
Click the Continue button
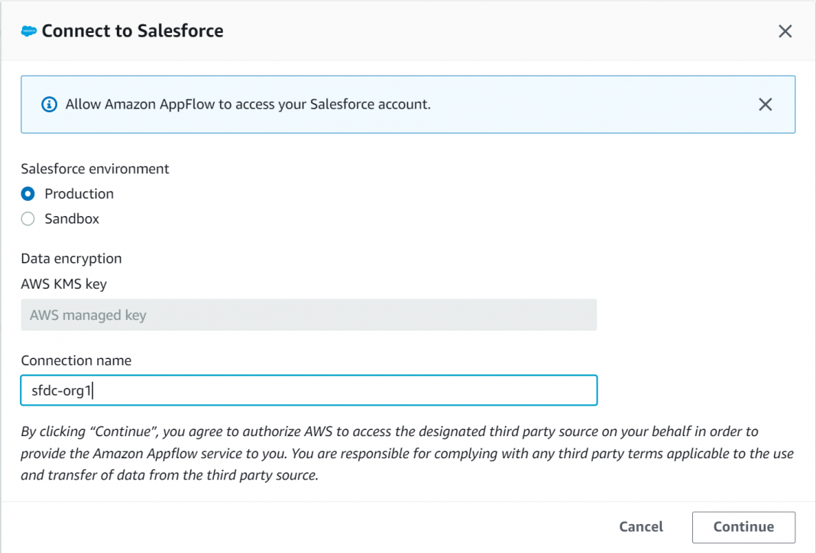[743, 527]
